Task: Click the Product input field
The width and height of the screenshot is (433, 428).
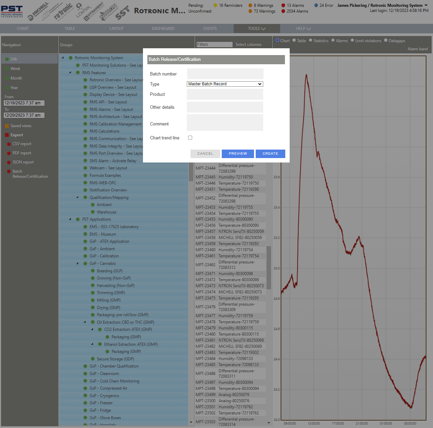Action: click(x=225, y=94)
